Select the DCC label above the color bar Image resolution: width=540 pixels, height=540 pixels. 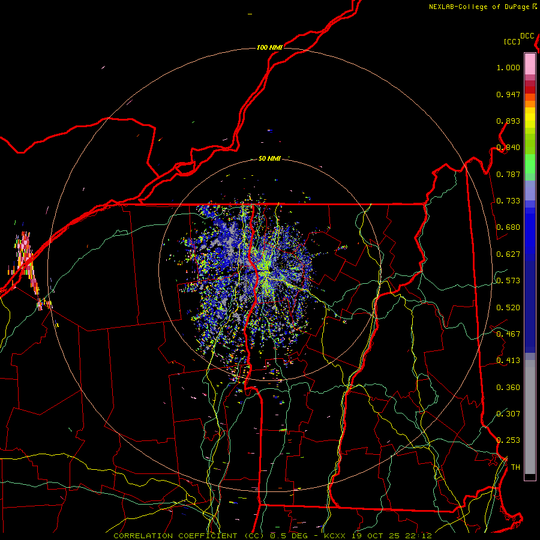(527, 36)
